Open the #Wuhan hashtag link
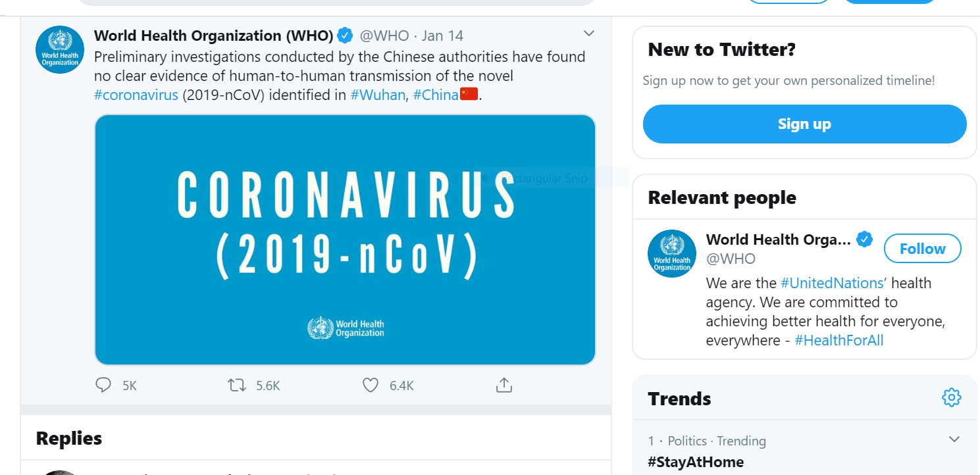 [378, 95]
